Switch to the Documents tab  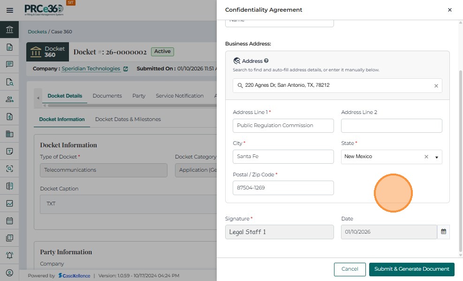107,96
